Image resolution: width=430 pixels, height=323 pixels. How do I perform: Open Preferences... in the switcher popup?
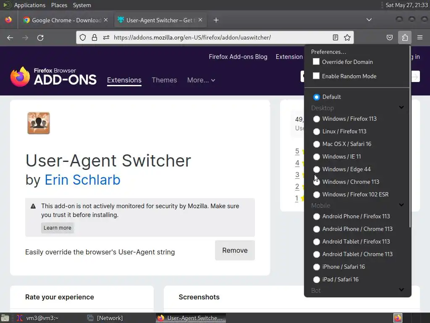pos(328,52)
